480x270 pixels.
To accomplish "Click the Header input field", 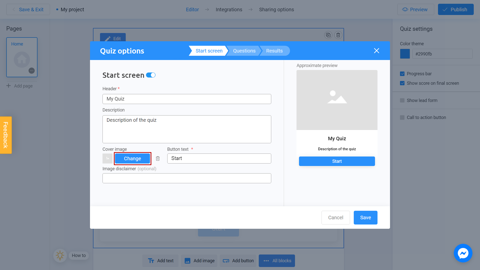I will [187, 99].
